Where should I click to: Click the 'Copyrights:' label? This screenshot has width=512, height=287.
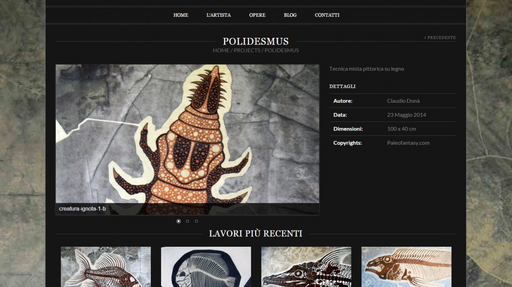click(348, 143)
